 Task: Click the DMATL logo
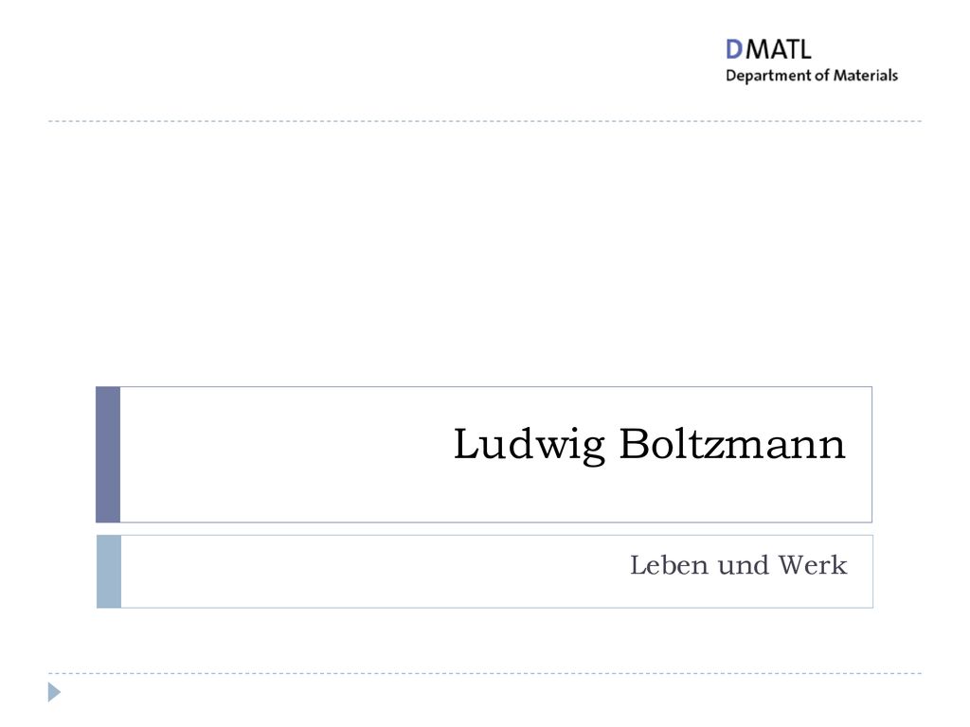tap(811, 61)
